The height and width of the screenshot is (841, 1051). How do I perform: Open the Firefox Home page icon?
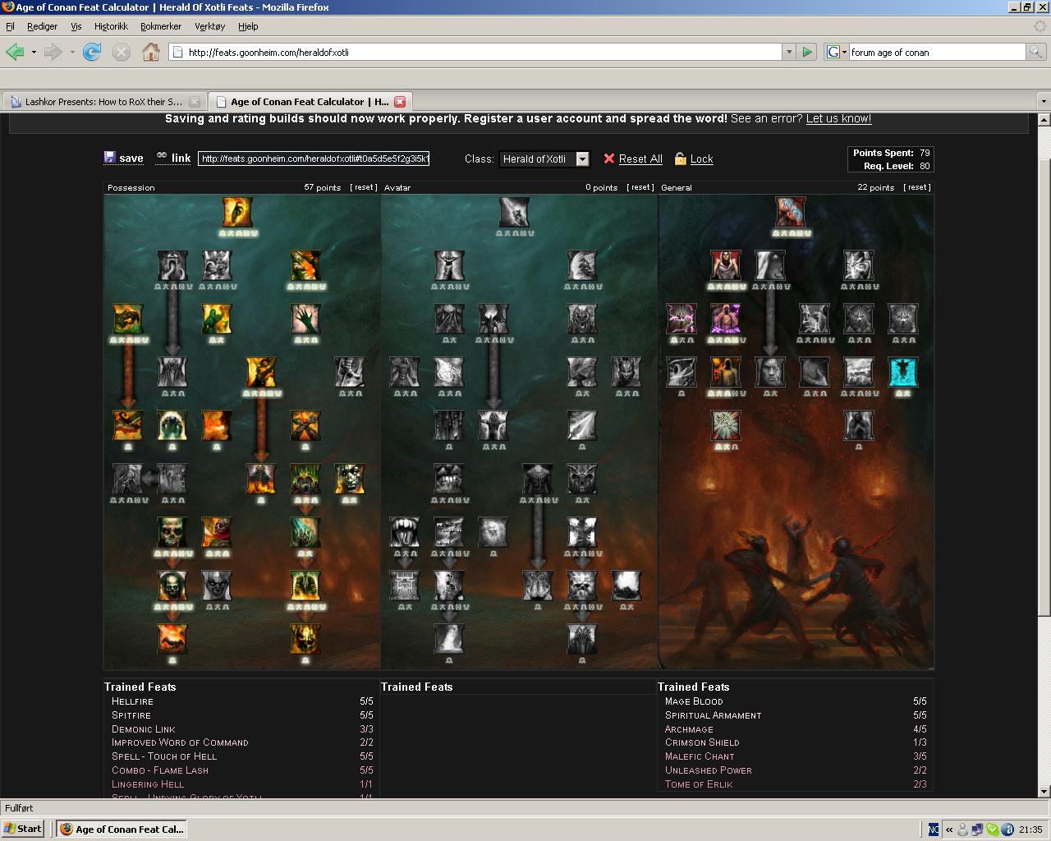coord(151,52)
